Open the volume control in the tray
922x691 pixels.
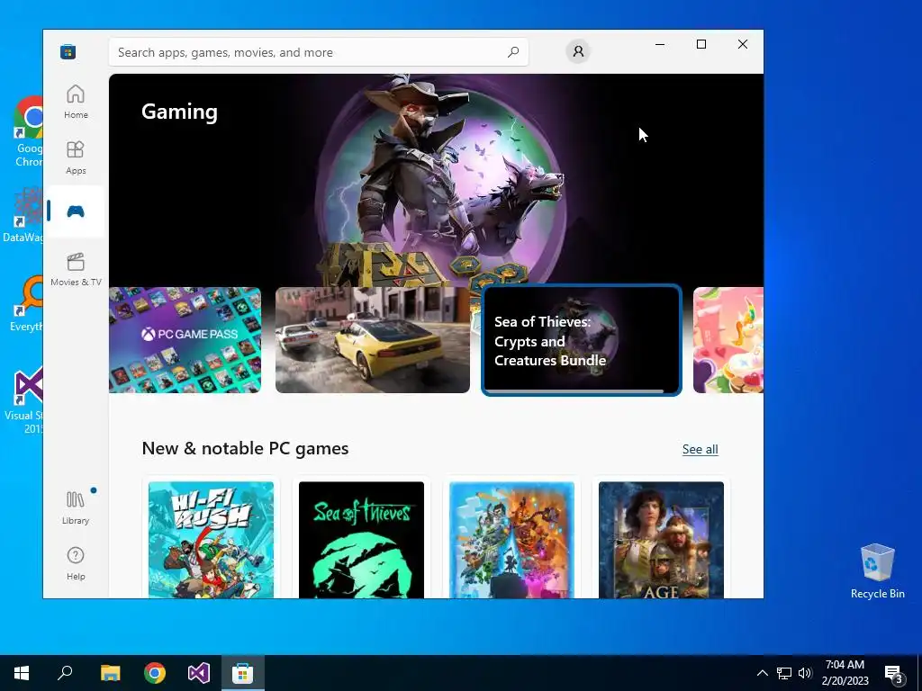(x=805, y=673)
